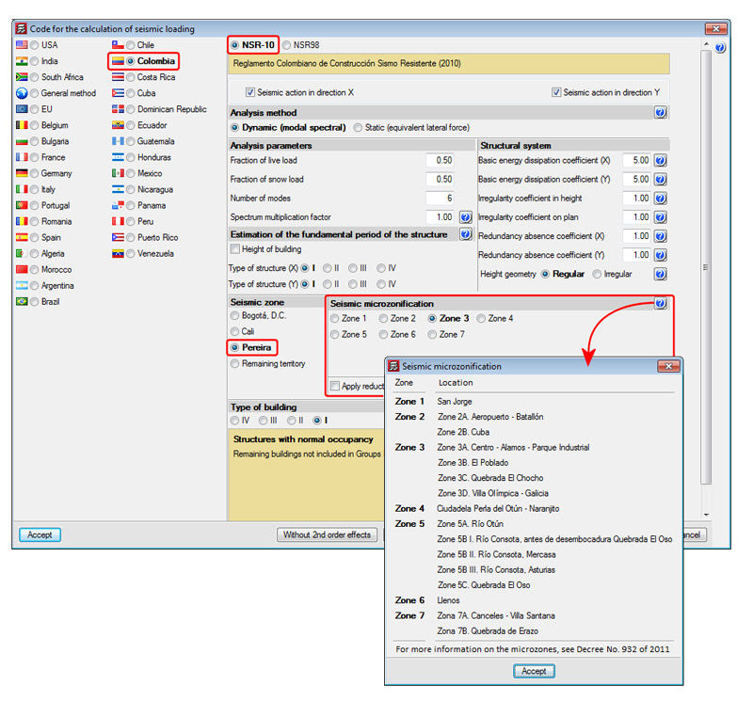Click 'San Jorge' location row

tap(455, 402)
